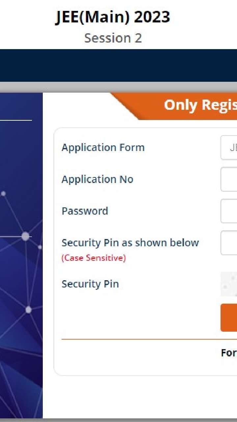Click "Security Pin as shown below" label
The image size is (237, 422).
tap(130, 243)
